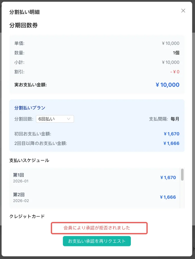Click the chevron arrow in the 6回払い selector
The image size is (195, 259).
pyautogui.click(x=68, y=119)
